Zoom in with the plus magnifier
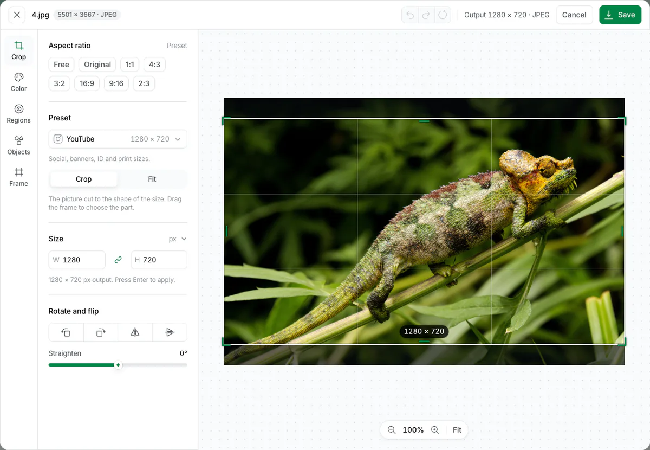This screenshot has width=650, height=450. coord(434,430)
